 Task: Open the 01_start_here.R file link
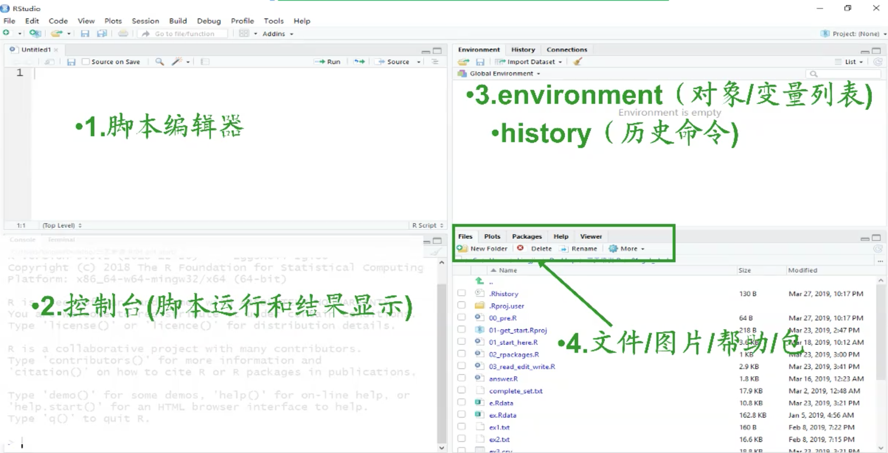pyautogui.click(x=513, y=342)
